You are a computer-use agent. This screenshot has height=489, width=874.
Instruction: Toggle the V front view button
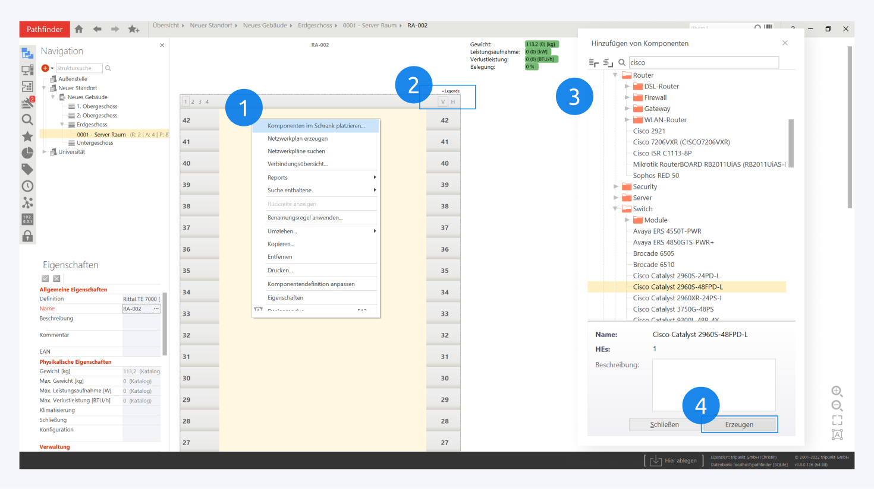(x=443, y=101)
